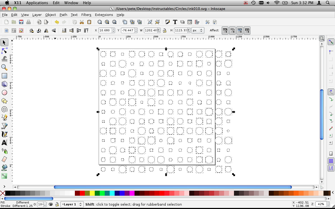
Task: Toggle guide snapping in snap bar
Action: [x=331, y=168]
